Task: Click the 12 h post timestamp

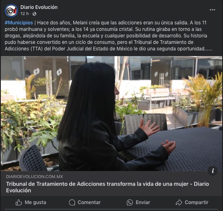Action: pos(24,14)
